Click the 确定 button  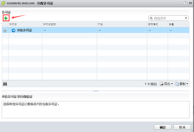[x=162, y=127]
